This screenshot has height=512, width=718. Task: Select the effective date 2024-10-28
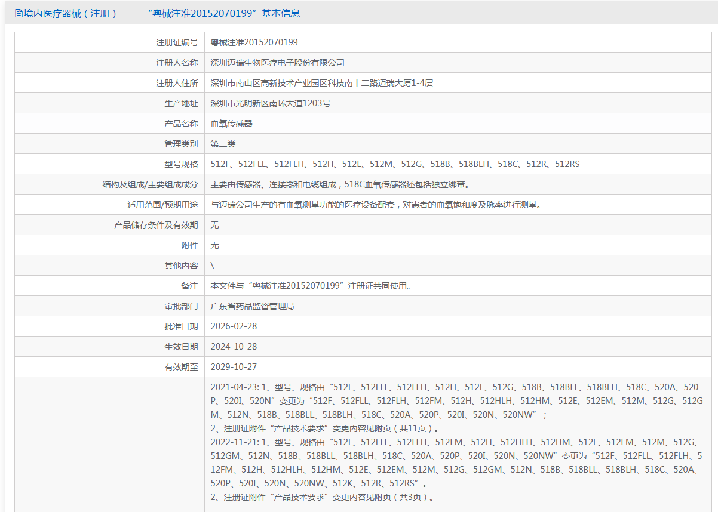pos(234,347)
